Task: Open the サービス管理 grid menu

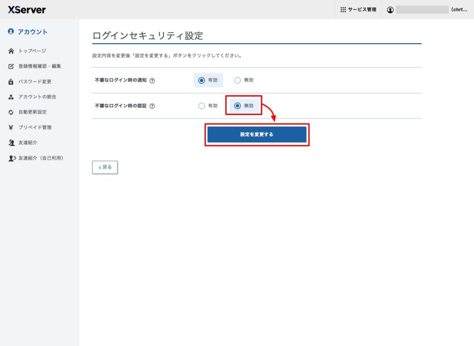Action: pos(358,9)
